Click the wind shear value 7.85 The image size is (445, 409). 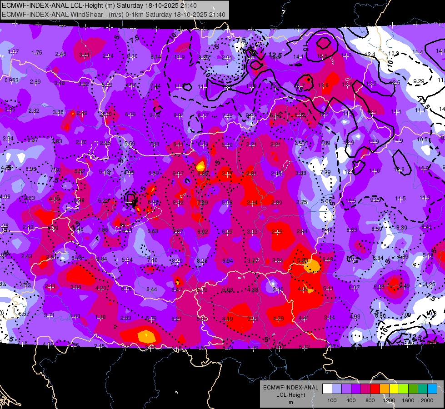click(227, 115)
